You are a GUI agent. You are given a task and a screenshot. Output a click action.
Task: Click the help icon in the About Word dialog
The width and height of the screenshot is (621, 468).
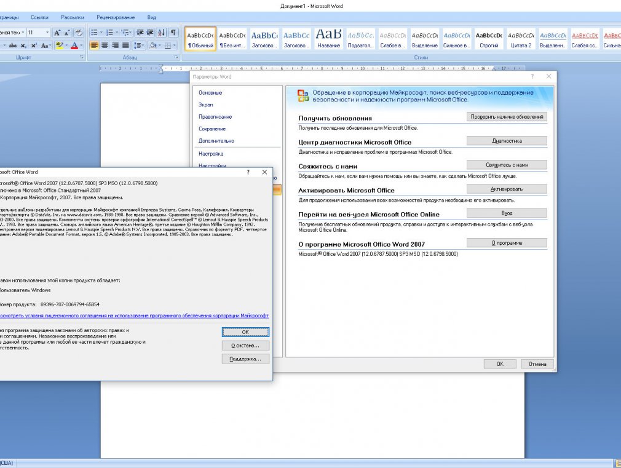[248, 172]
